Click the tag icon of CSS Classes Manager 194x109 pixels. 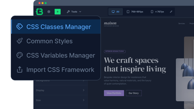pos(20,27)
